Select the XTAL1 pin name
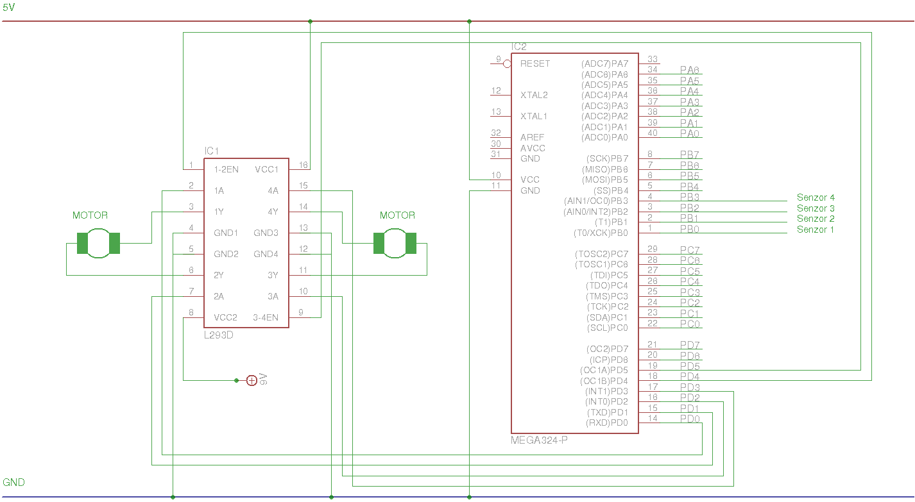 point(534,116)
